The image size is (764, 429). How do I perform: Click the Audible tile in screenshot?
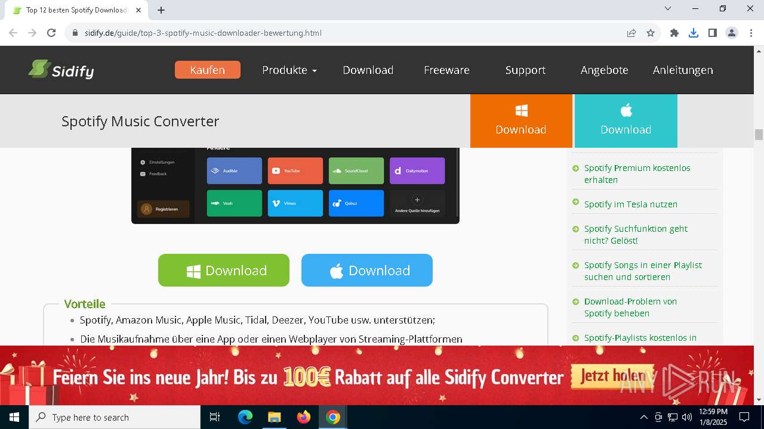(x=235, y=170)
